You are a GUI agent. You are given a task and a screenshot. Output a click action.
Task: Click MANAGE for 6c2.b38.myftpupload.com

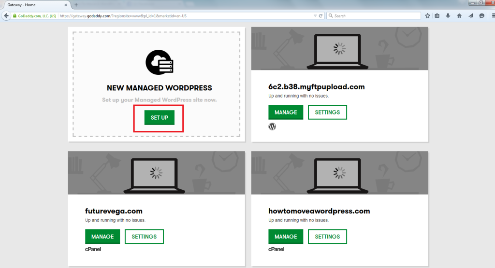click(x=286, y=112)
